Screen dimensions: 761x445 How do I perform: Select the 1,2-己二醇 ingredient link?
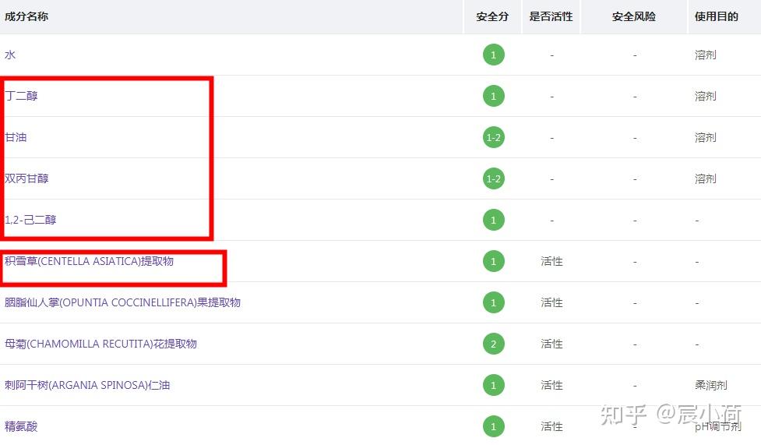(x=30, y=220)
